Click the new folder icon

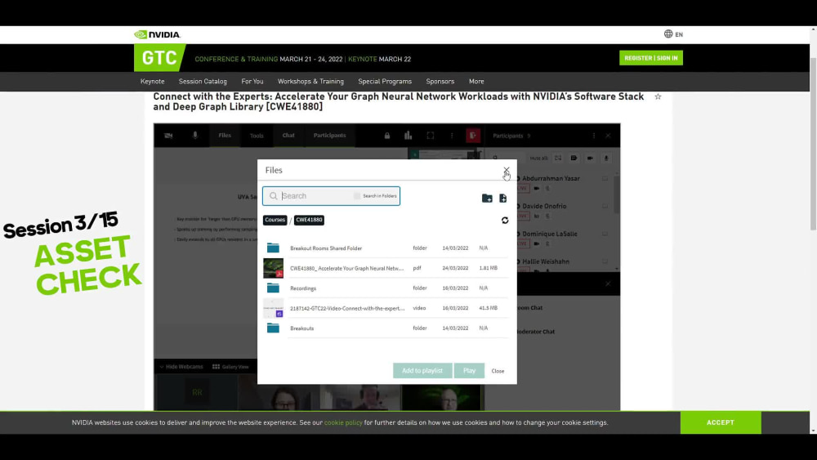pos(487,198)
